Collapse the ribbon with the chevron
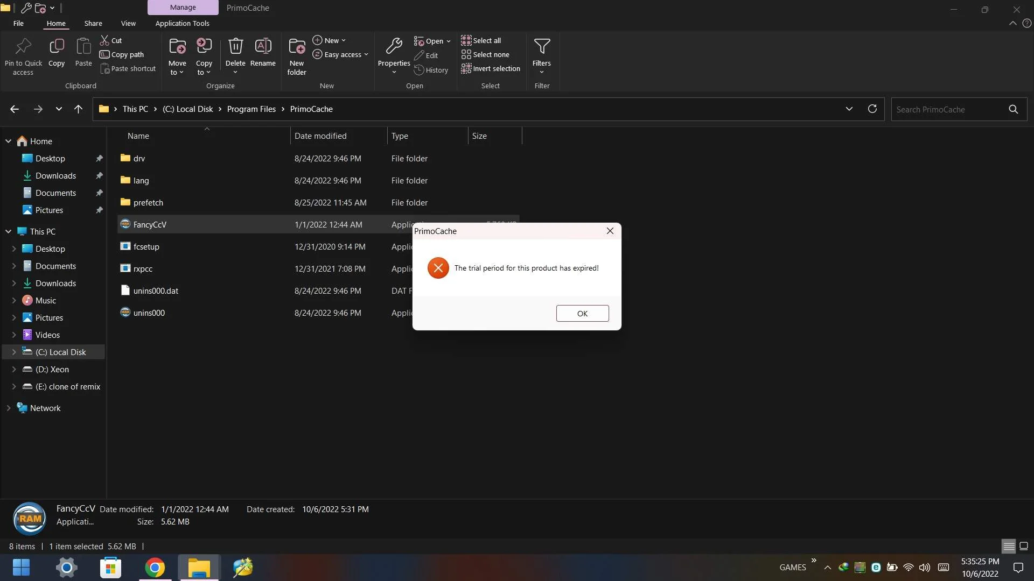The image size is (1034, 581). (x=1013, y=23)
